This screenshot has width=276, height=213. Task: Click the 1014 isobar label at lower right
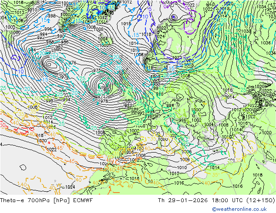pyautogui.click(x=215, y=167)
